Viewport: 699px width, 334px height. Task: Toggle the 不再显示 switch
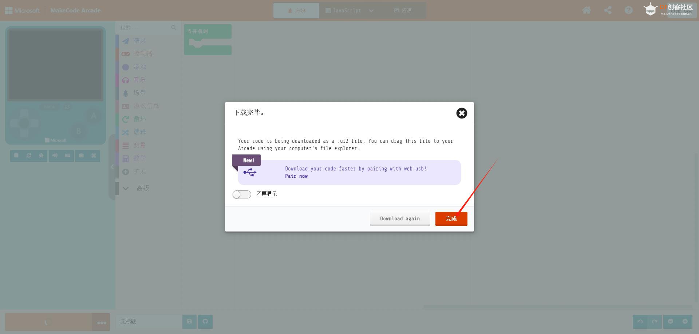(242, 194)
